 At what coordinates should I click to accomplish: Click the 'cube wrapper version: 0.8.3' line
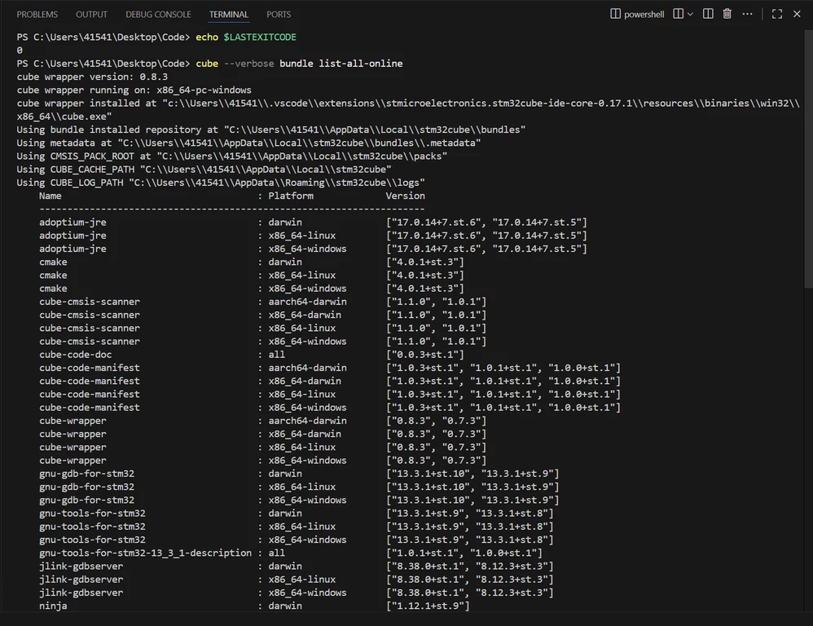click(92, 77)
